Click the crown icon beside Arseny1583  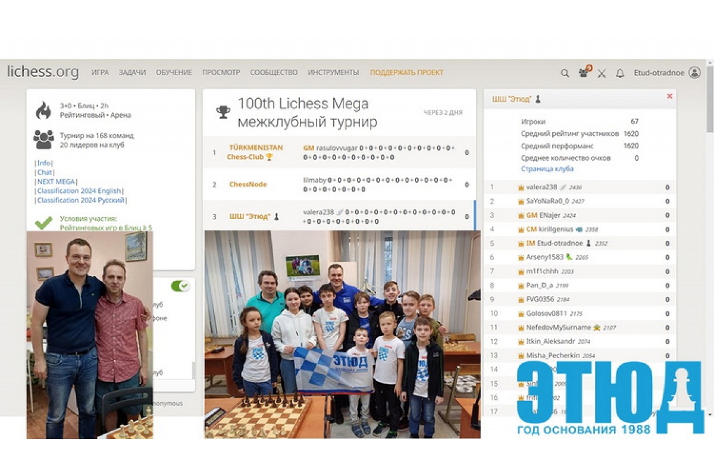520,257
